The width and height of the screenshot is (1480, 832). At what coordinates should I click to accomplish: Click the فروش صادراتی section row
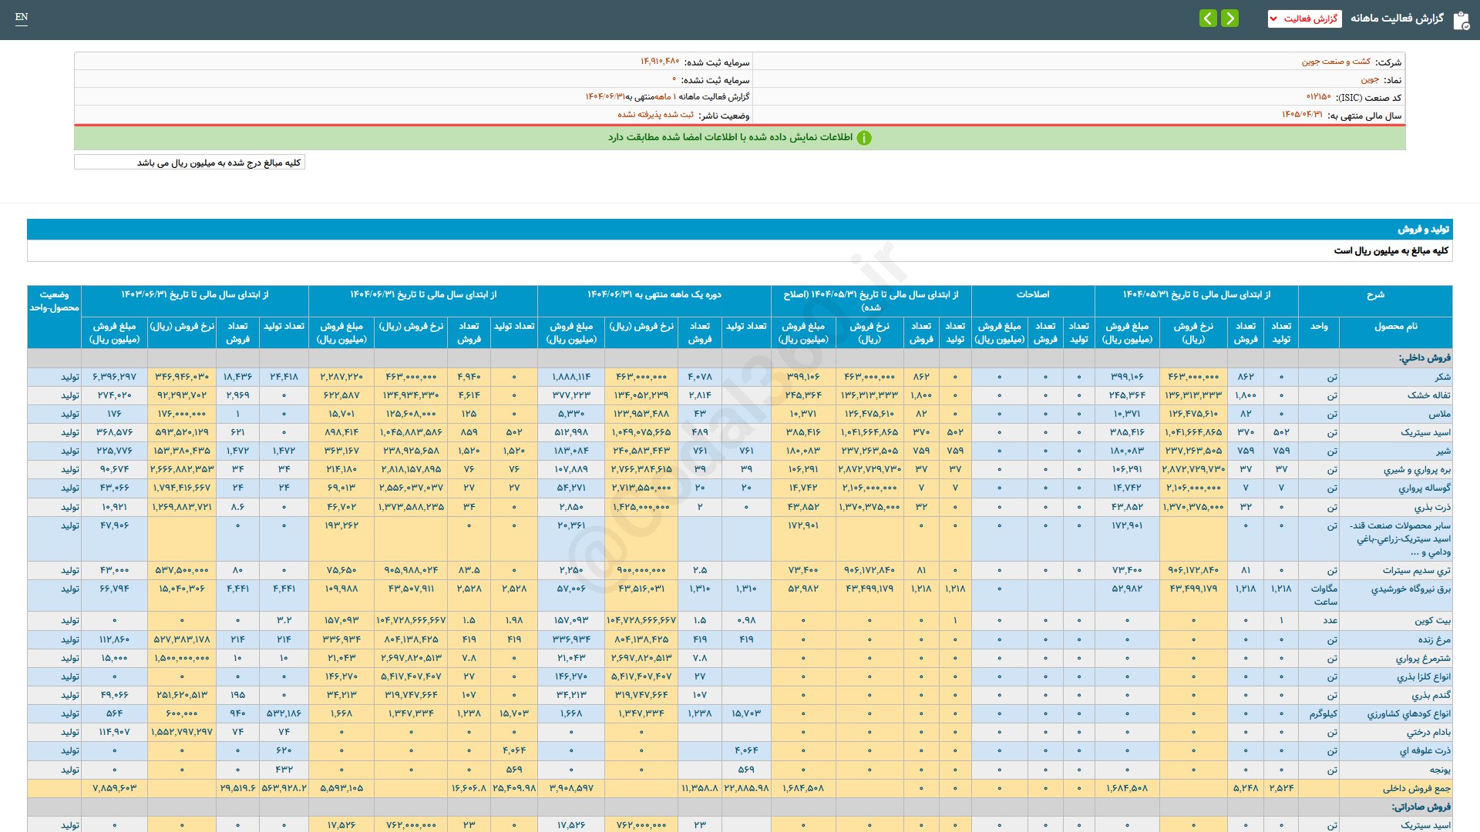[1421, 807]
